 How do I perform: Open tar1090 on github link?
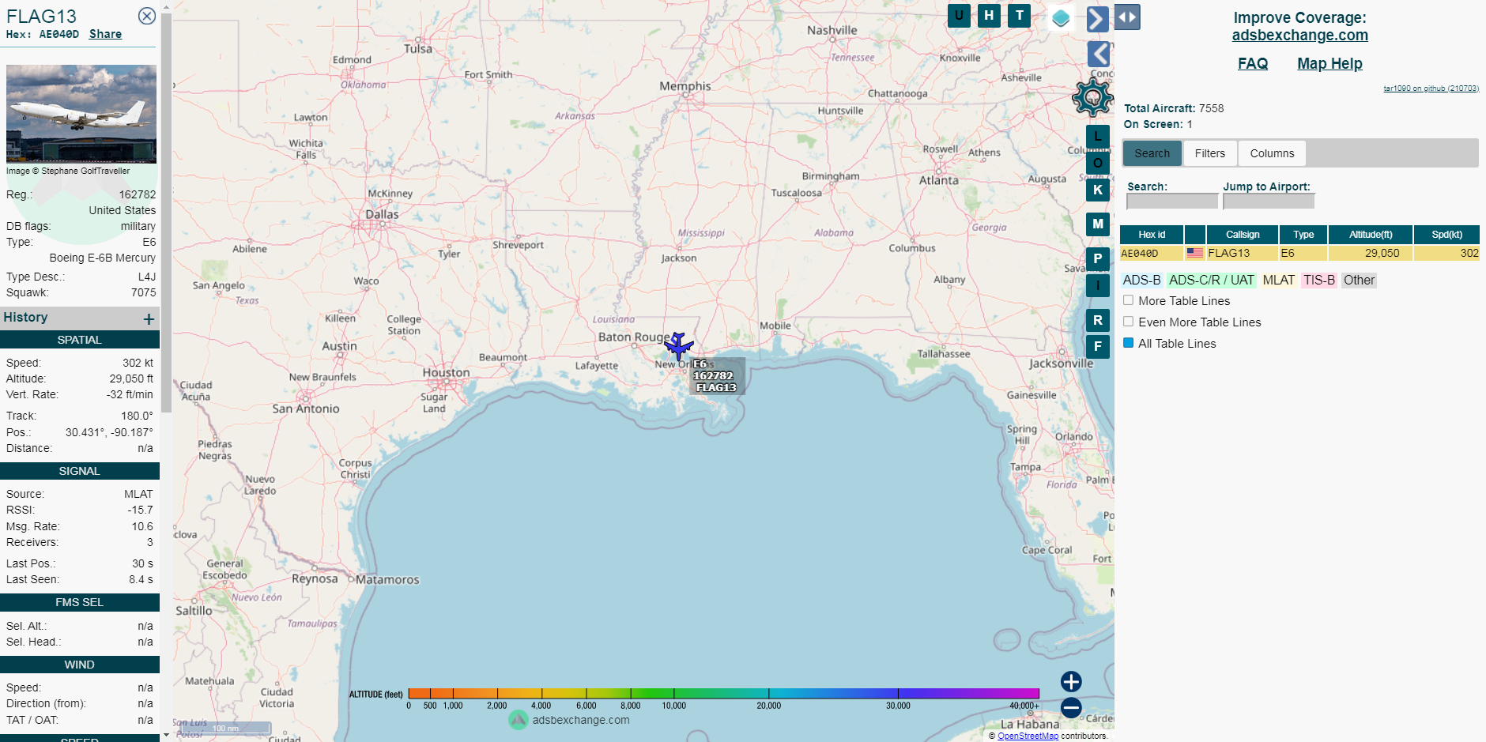(1431, 89)
